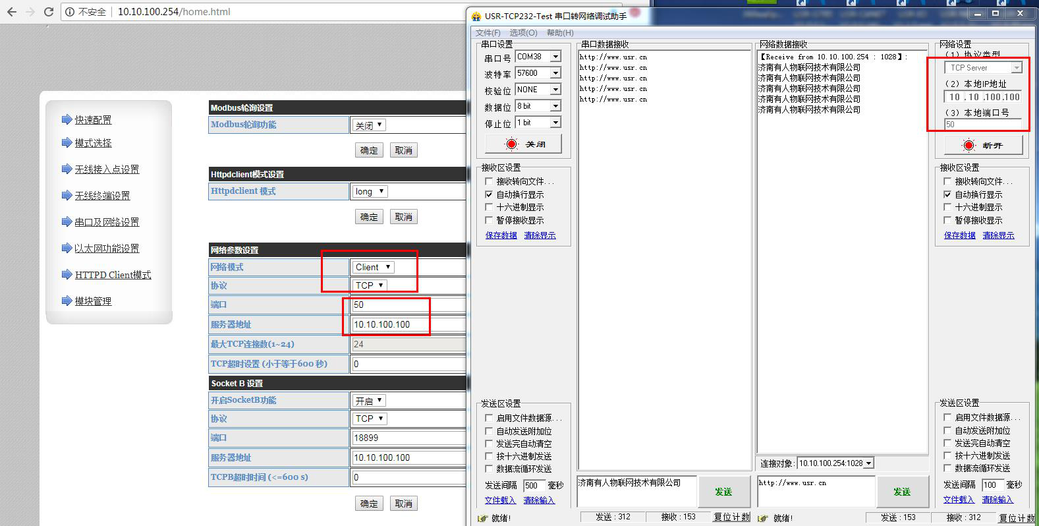
Task: Click the site info icon in address bar
Action: 70,12
